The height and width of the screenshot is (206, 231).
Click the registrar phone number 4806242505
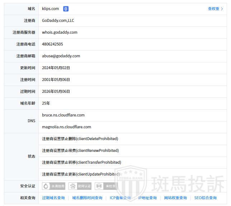pos(52,44)
